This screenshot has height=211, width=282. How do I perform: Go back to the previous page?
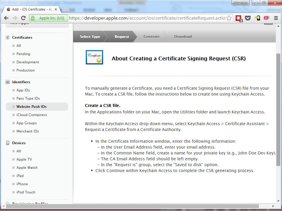tap(6, 18)
